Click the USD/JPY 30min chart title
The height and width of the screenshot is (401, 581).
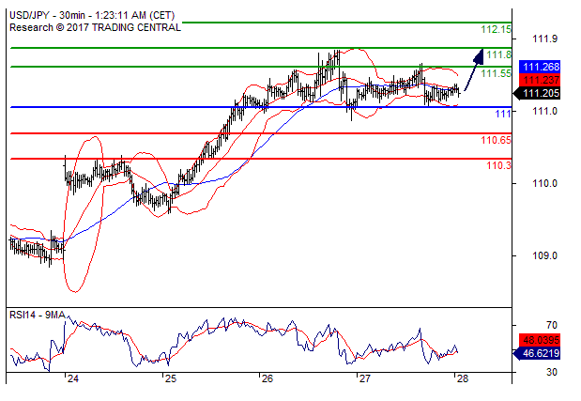92,16
